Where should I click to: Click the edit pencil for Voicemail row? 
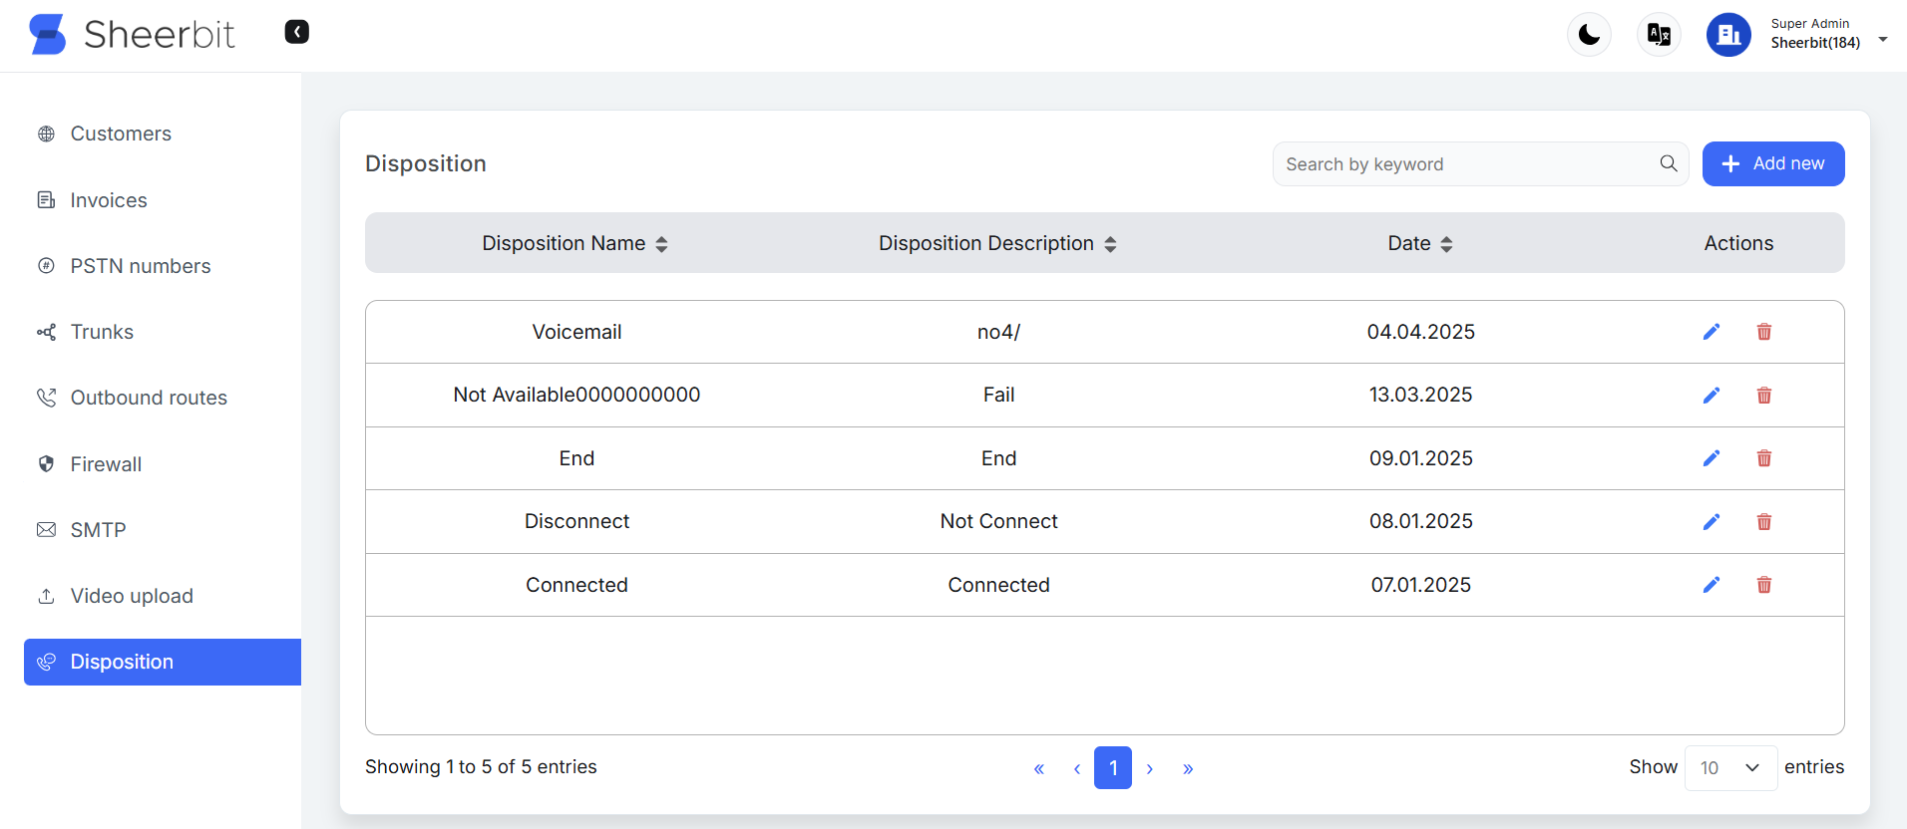tap(1711, 332)
